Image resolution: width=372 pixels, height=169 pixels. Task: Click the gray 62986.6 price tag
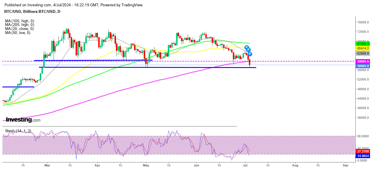[x=363, y=53]
